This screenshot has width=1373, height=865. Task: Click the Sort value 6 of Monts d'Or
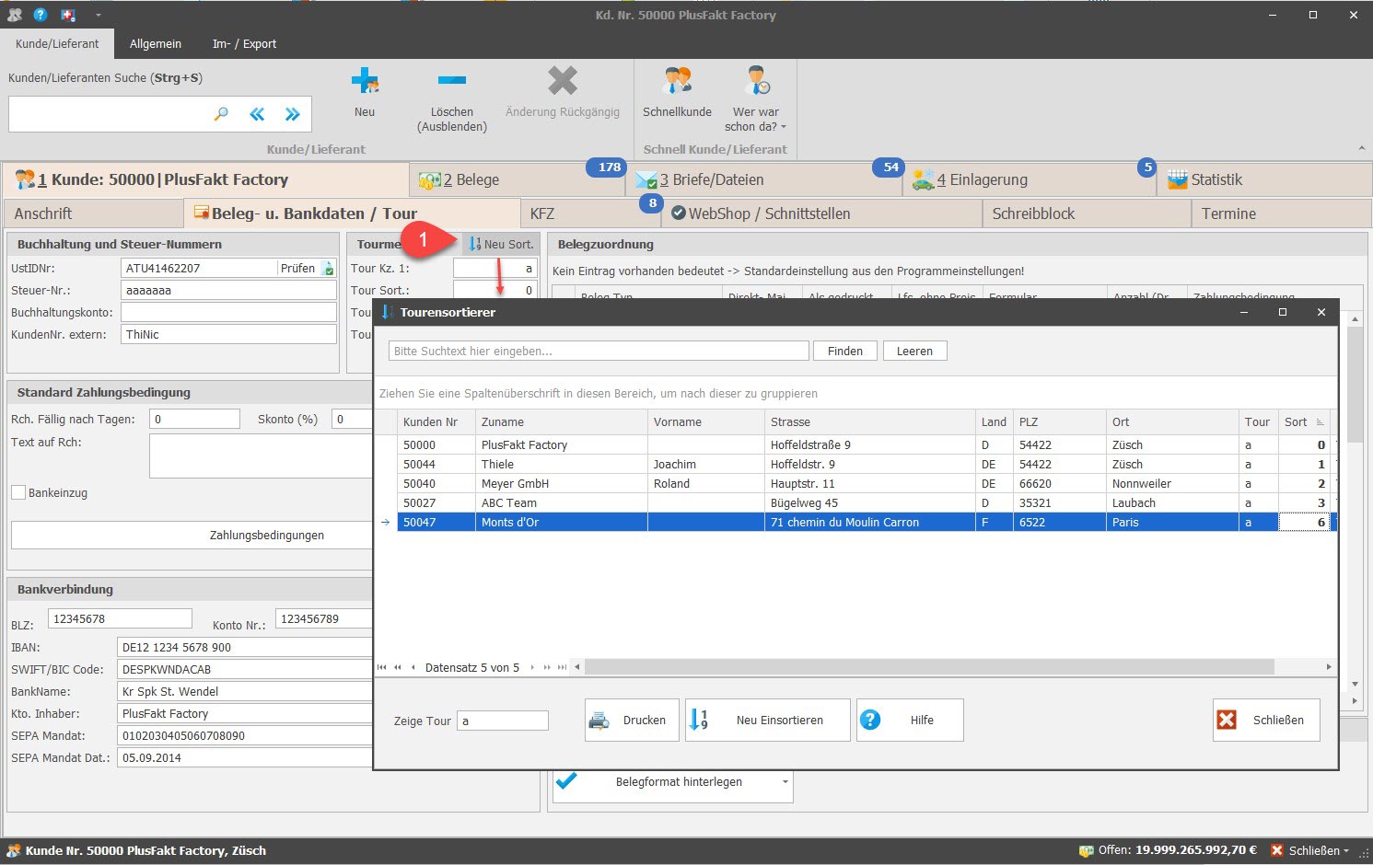pos(1304,523)
